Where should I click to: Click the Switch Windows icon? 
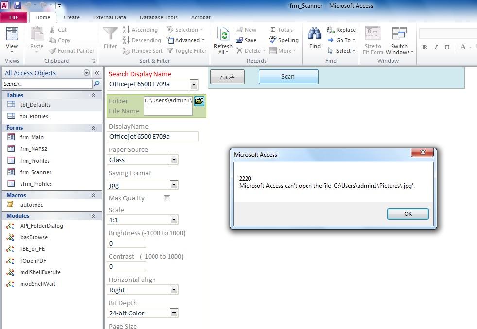coord(399,33)
